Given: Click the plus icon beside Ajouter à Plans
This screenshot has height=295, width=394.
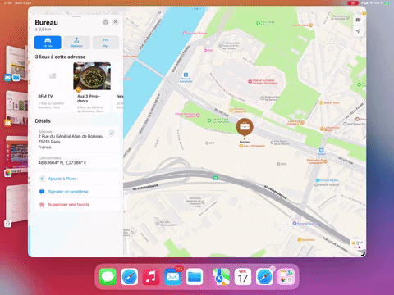Looking at the screenshot, I should [x=42, y=179].
